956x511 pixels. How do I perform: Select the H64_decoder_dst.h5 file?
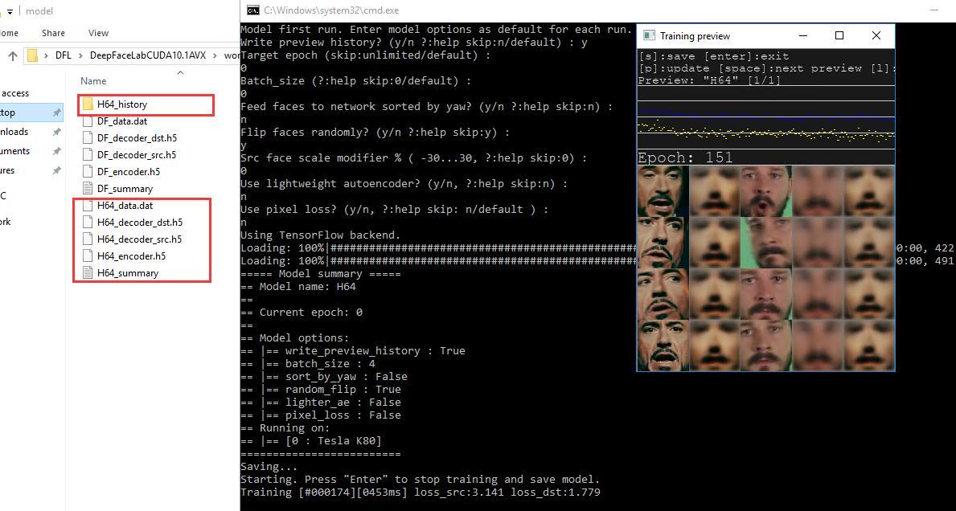coord(139,223)
